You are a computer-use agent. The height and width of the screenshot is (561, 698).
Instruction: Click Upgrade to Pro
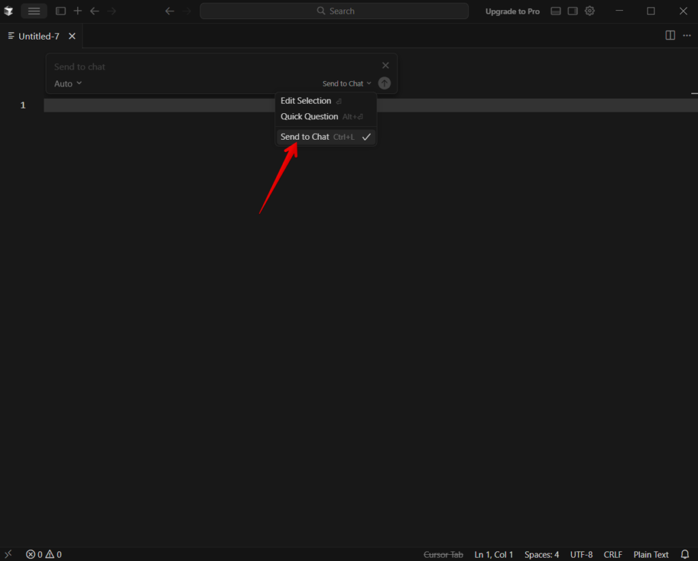click(513, 12)
